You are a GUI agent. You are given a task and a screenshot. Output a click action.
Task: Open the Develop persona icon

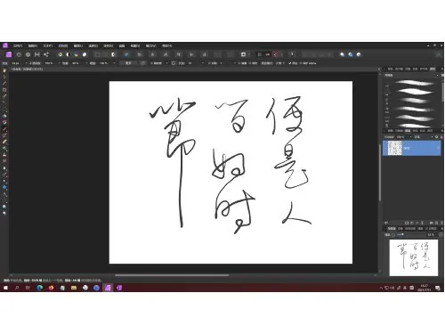pyautogui.click(x=28, y=54)
